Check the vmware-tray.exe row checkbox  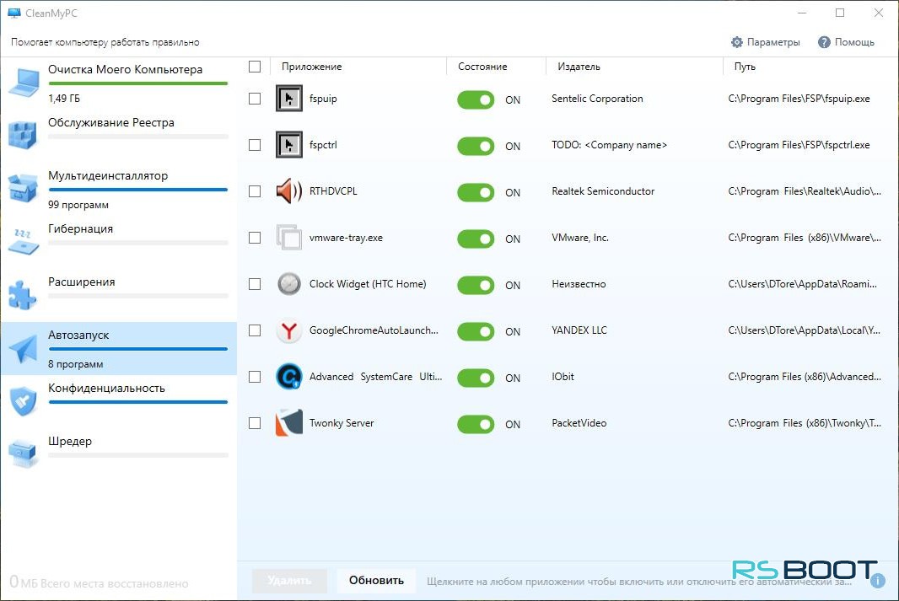(x=255, y=238)
